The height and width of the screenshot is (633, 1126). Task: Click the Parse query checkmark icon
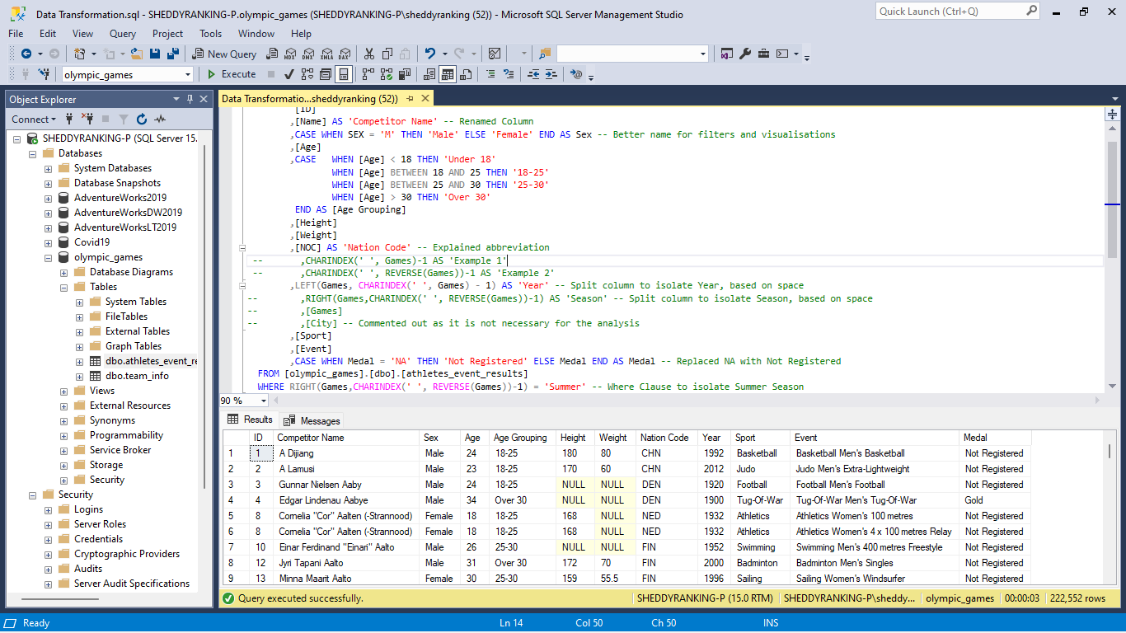pyautogui.click(x=289, y=74)
